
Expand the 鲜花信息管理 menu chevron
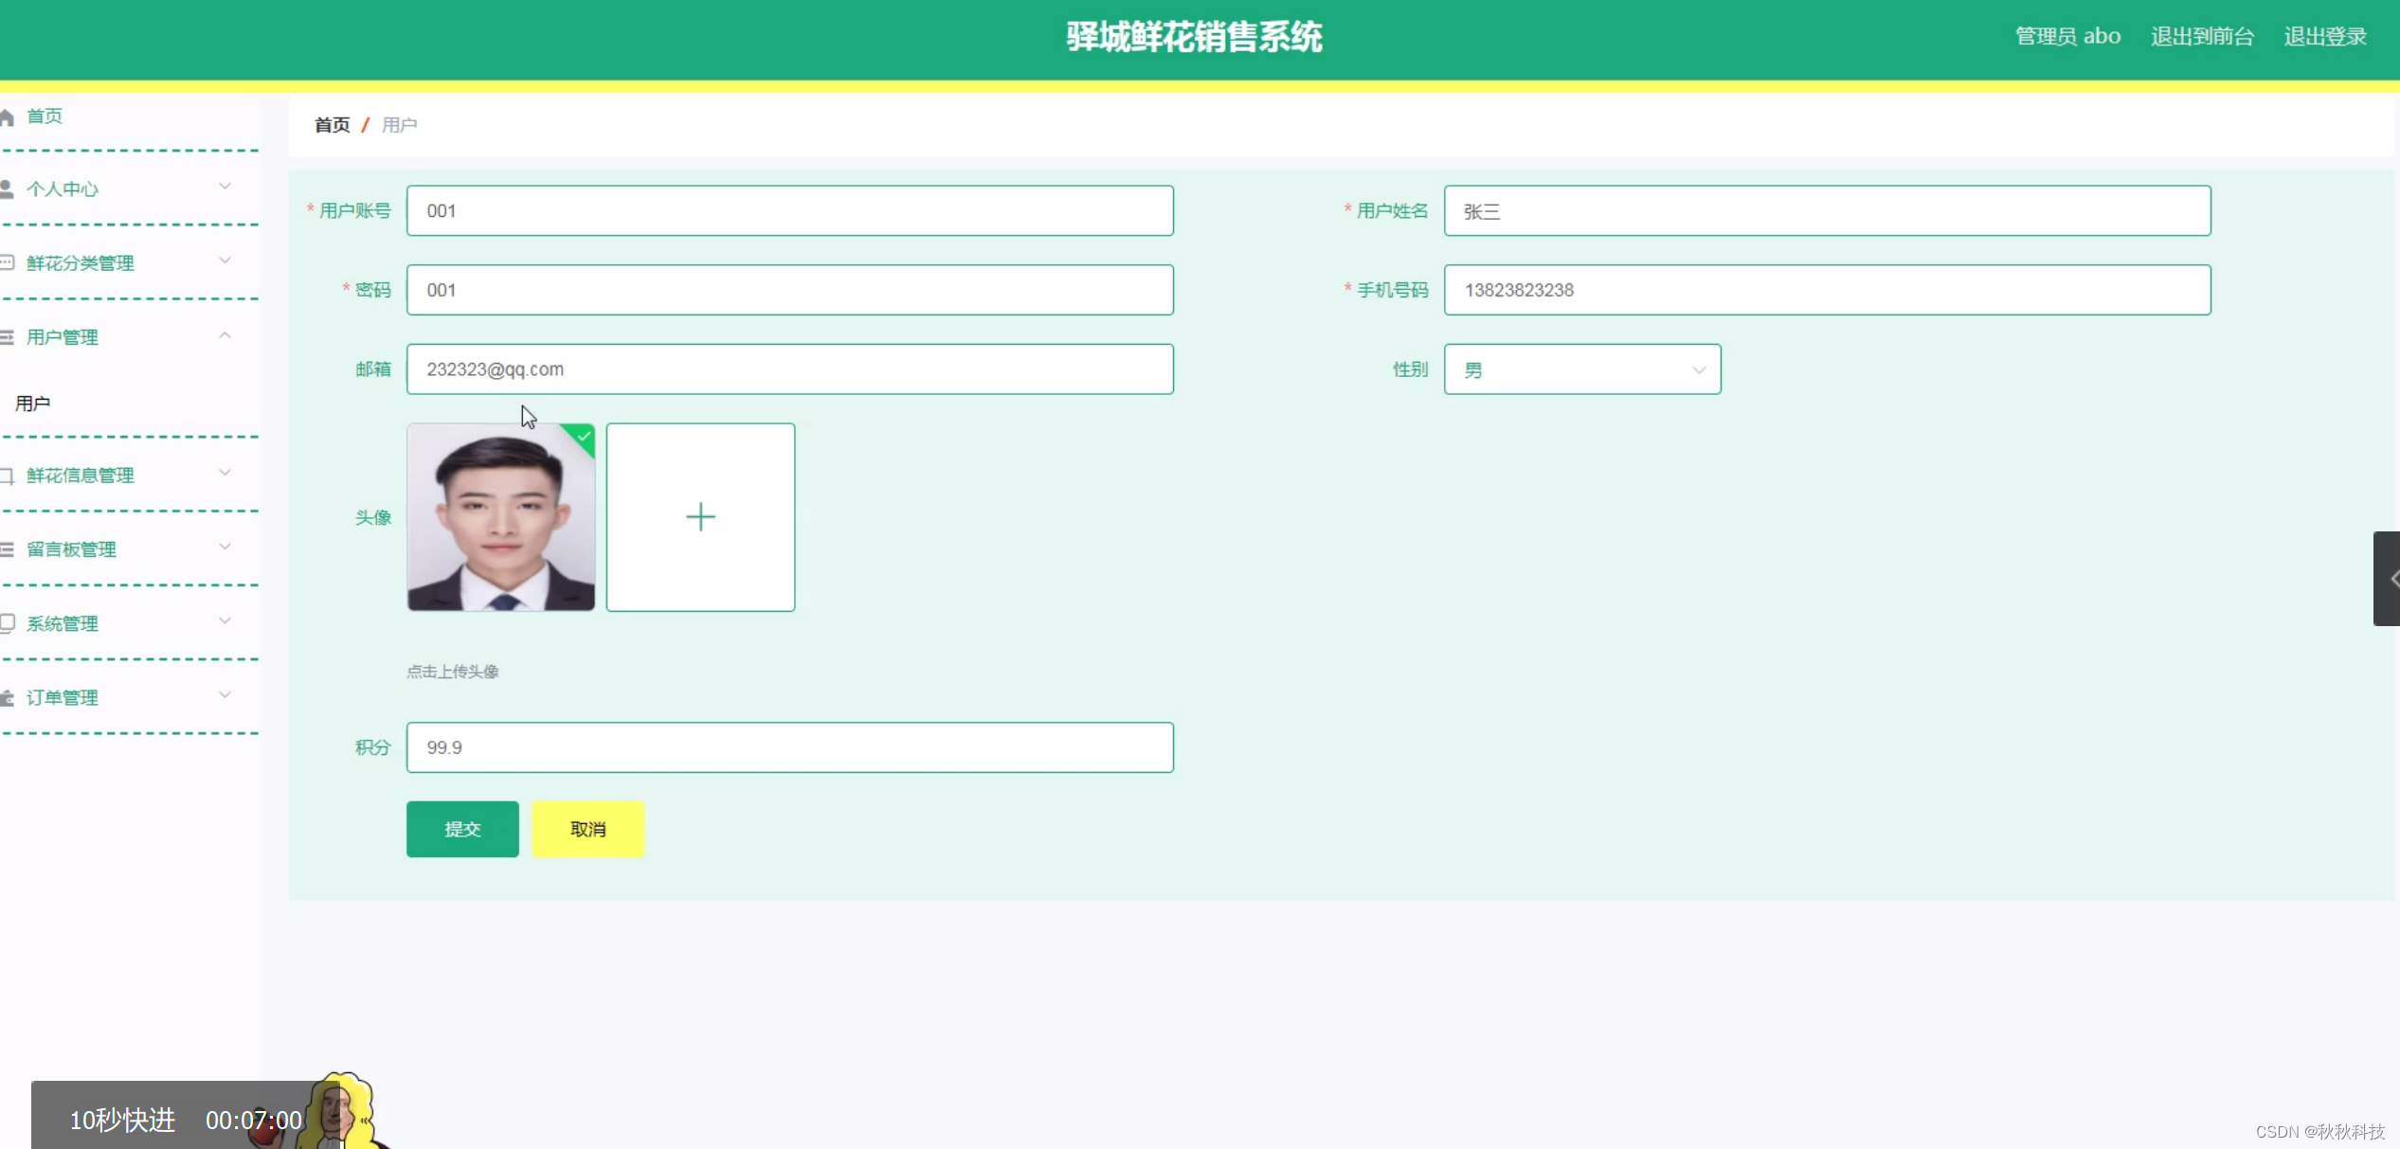[x=225, y=473]
